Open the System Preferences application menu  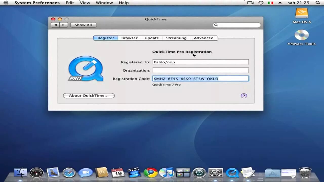(x=37, y=3)
